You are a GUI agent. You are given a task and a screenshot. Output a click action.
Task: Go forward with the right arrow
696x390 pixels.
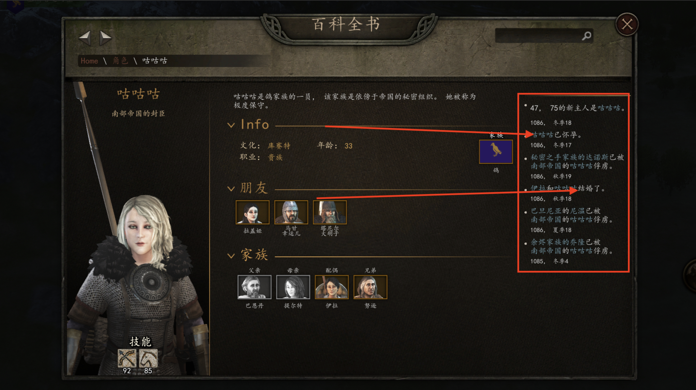(105, 37)
